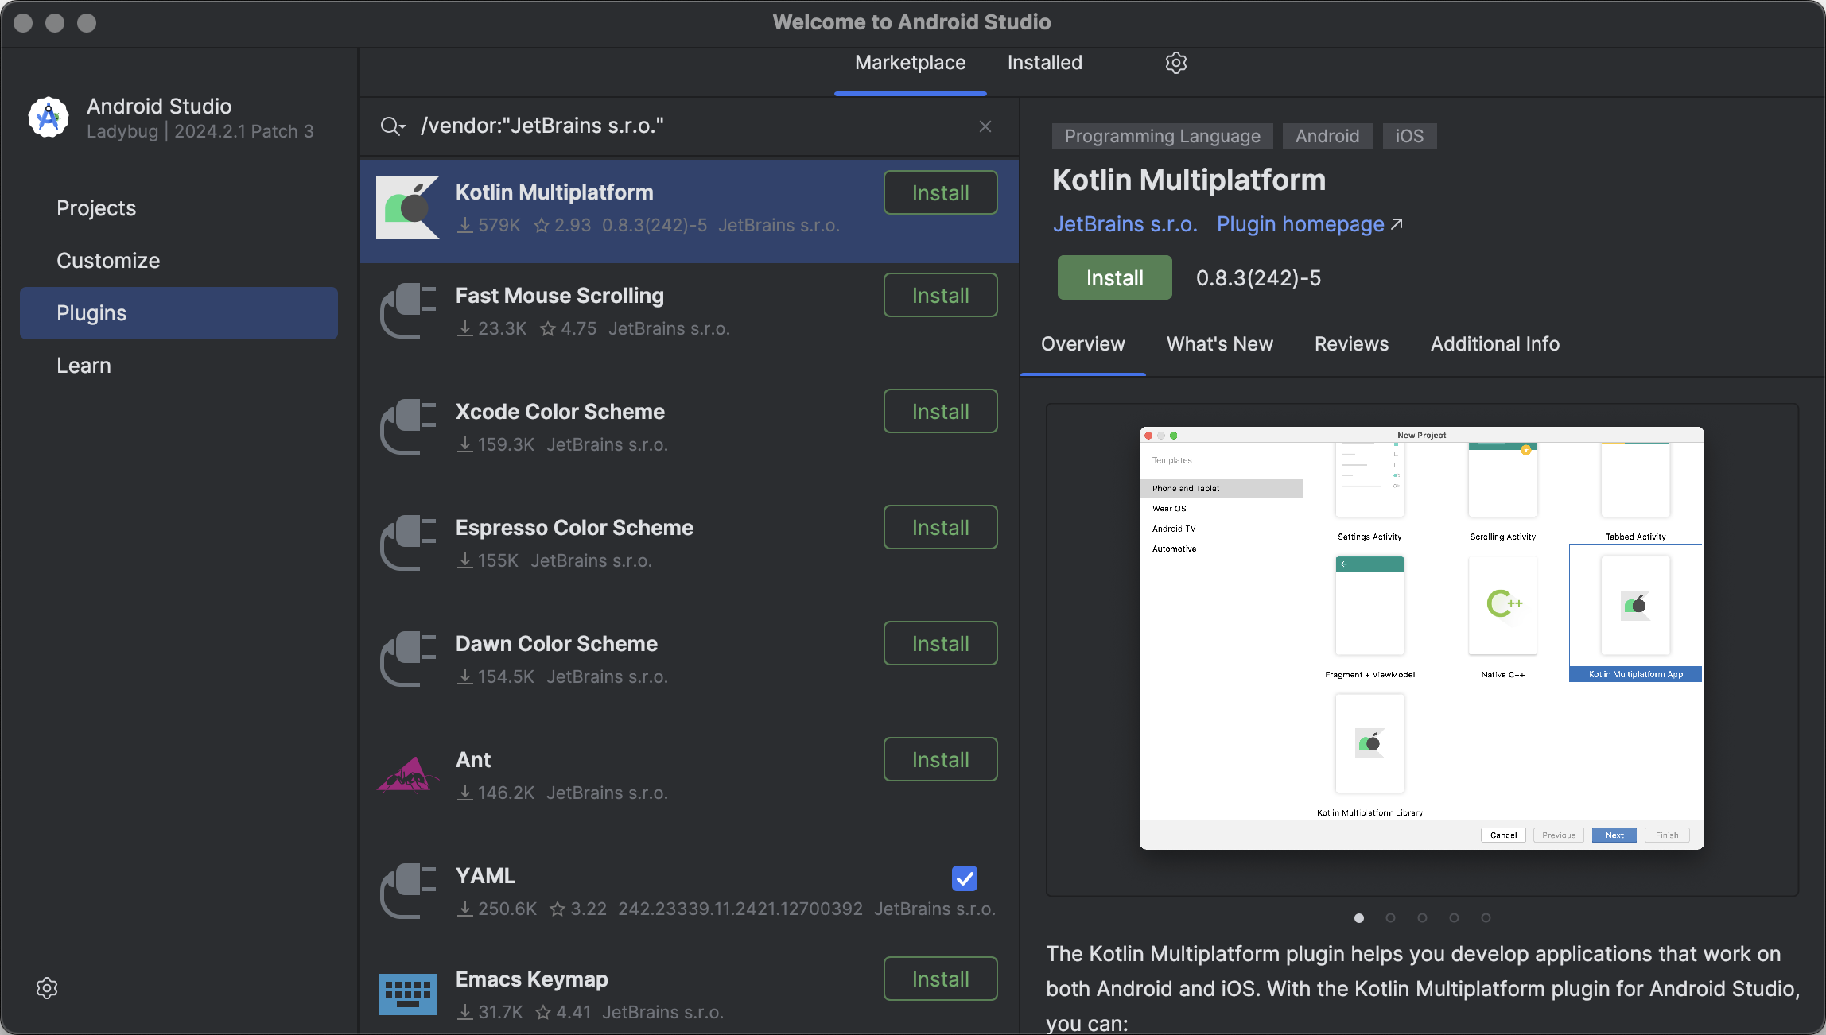
Task: Disable the YAML plugin checkbox
Action: pos(965,878)
